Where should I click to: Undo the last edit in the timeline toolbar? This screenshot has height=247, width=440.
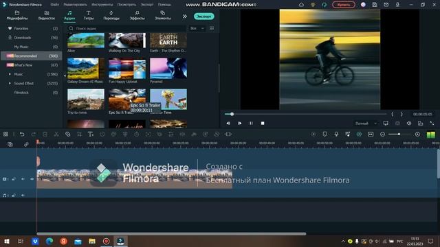click(22, 134)
